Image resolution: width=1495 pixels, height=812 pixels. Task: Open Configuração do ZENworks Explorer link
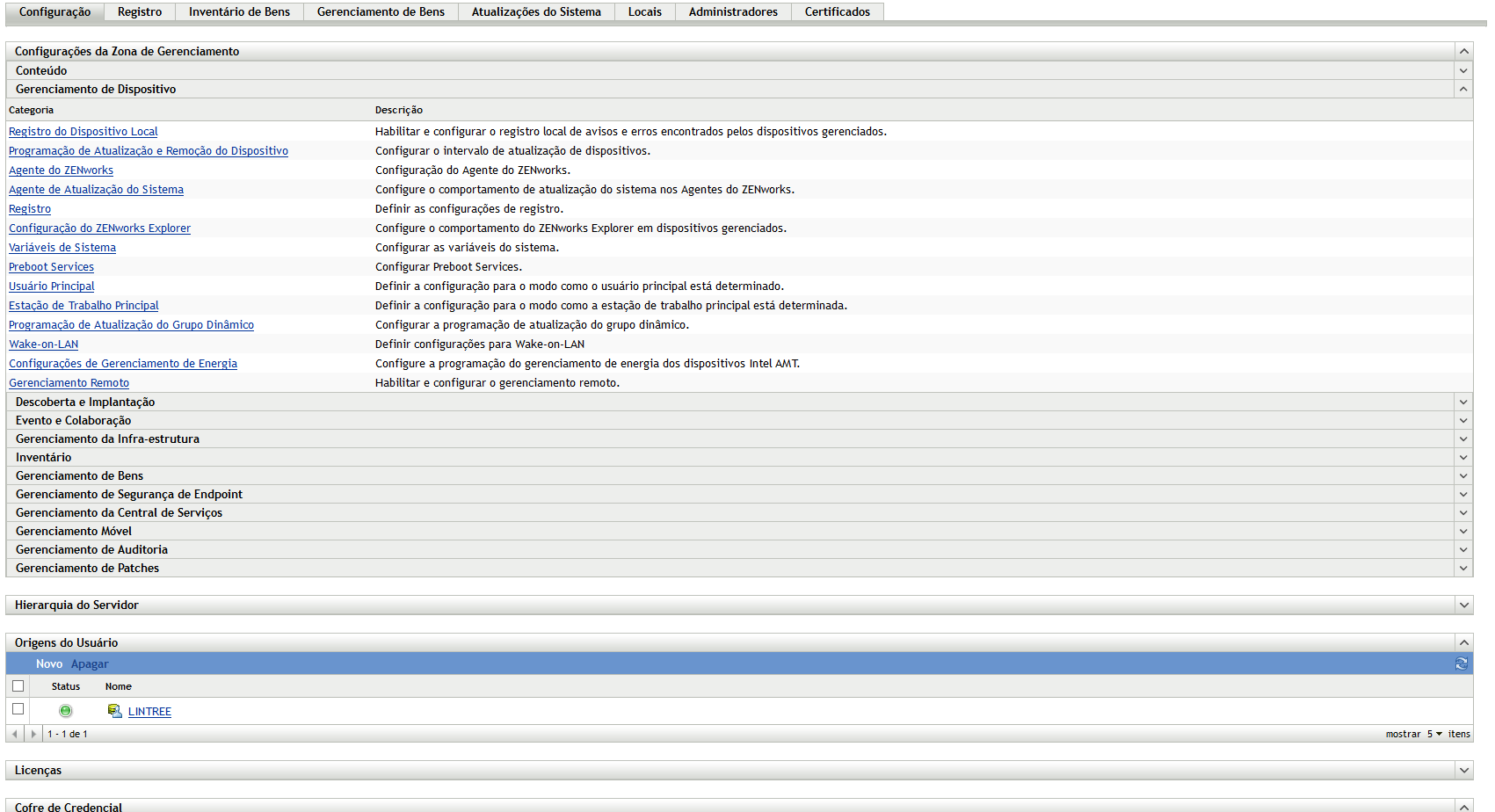(x=100, y=228)
